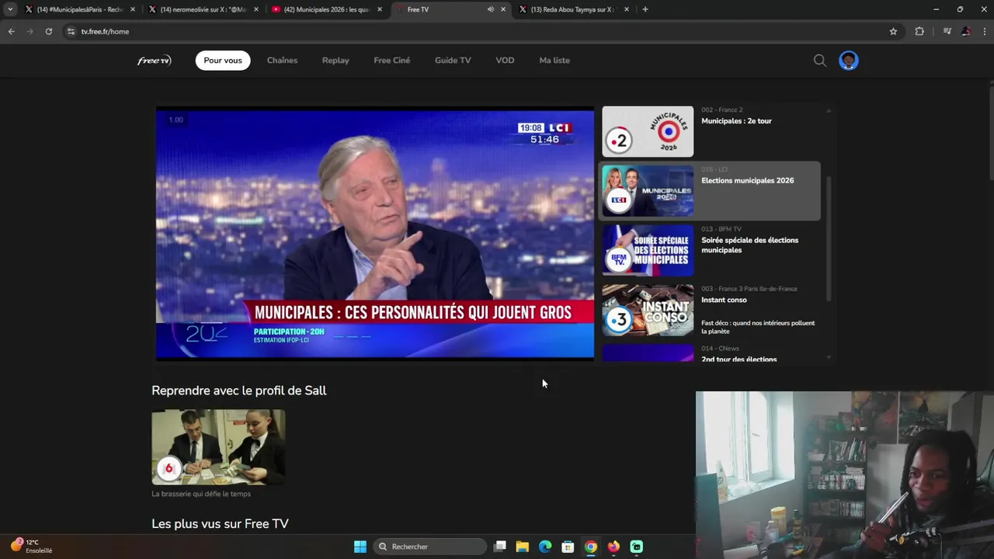Viewport: 994px width, 559px height.
Task: Open CNews 2nd tour des élections
Action: tap(711, 354)
